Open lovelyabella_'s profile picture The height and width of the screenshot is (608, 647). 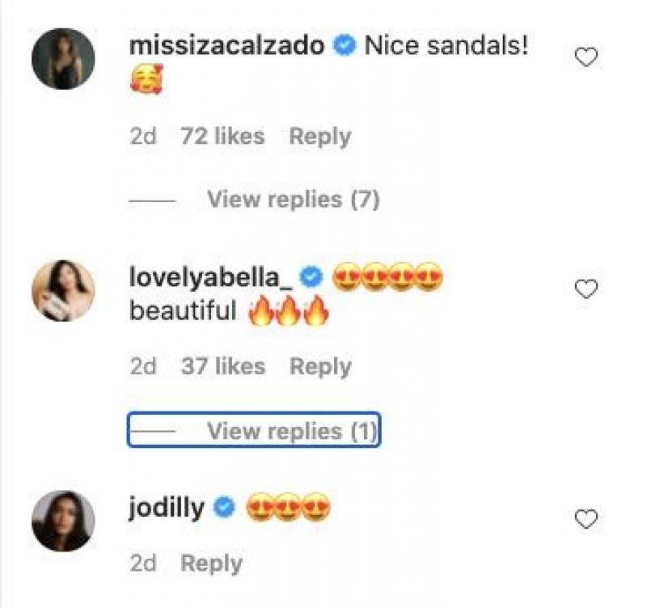click(x=63, y=291)
